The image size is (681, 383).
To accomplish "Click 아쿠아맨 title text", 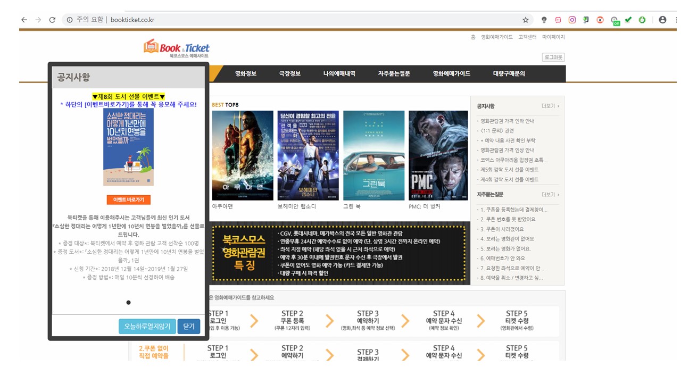I will click(222, 206).
